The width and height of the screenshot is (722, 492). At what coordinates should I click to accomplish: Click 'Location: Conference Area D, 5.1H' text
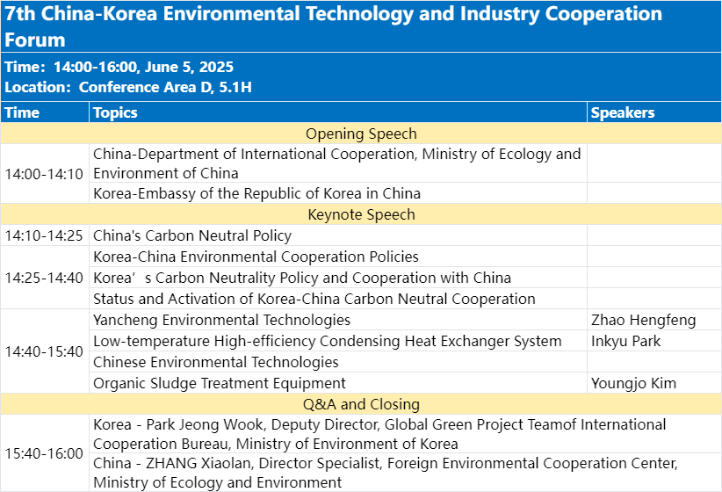point(128,87)
